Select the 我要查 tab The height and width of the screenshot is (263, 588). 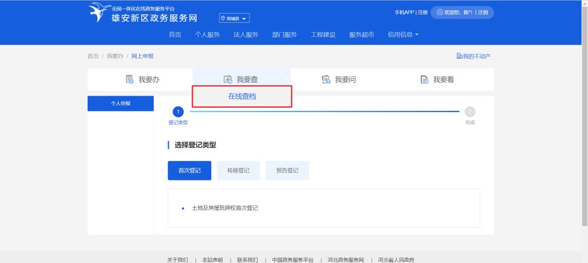tap(242, 79)
